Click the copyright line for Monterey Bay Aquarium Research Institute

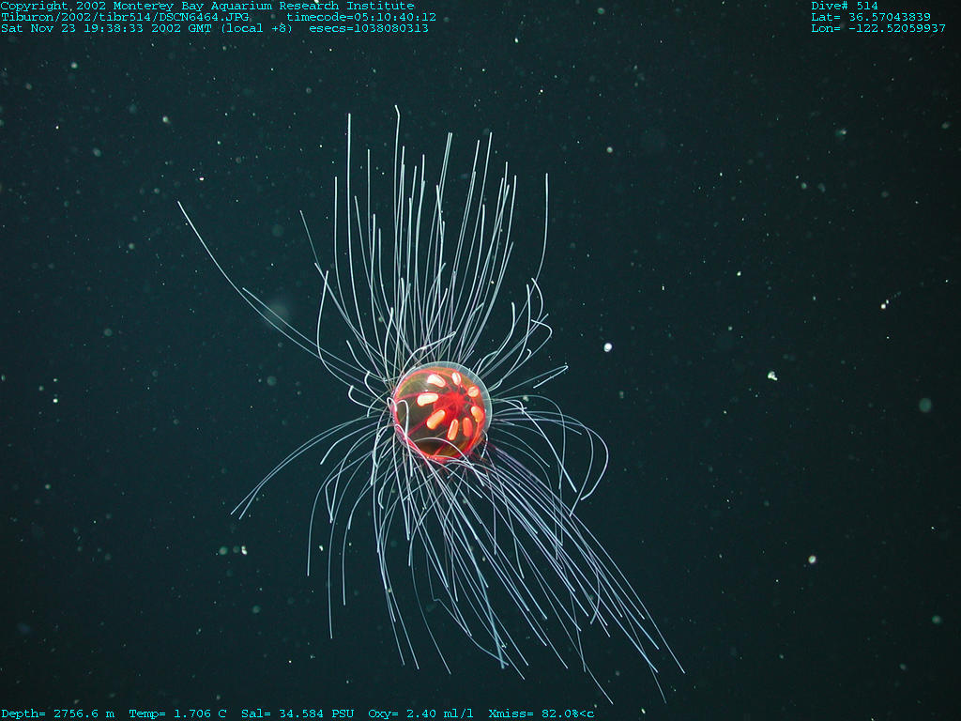tap(207, 7)
